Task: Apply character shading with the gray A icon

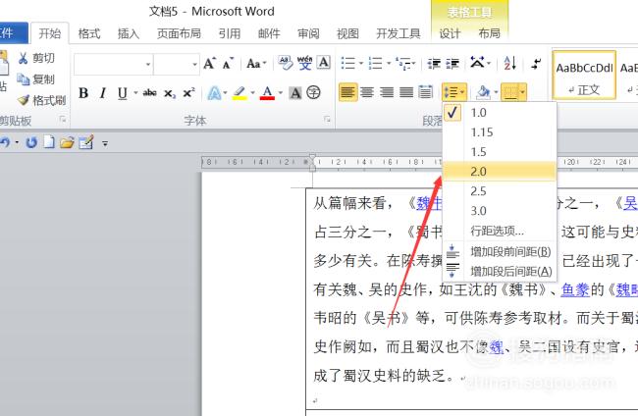Action: (x=295, y=93)
